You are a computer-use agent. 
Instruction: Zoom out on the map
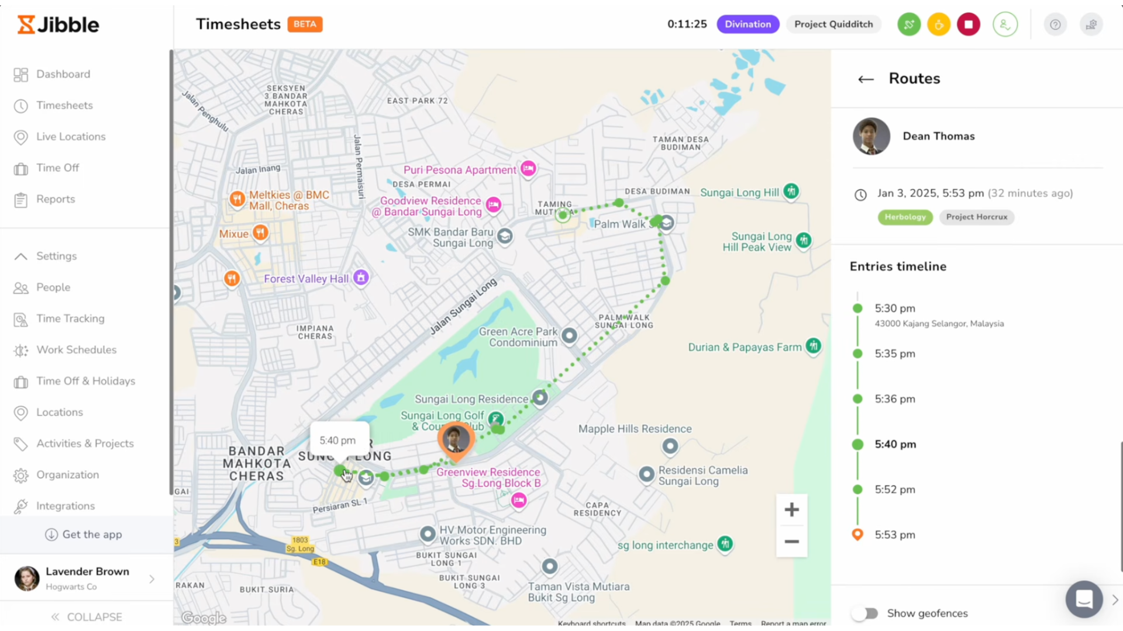(791, 542)
